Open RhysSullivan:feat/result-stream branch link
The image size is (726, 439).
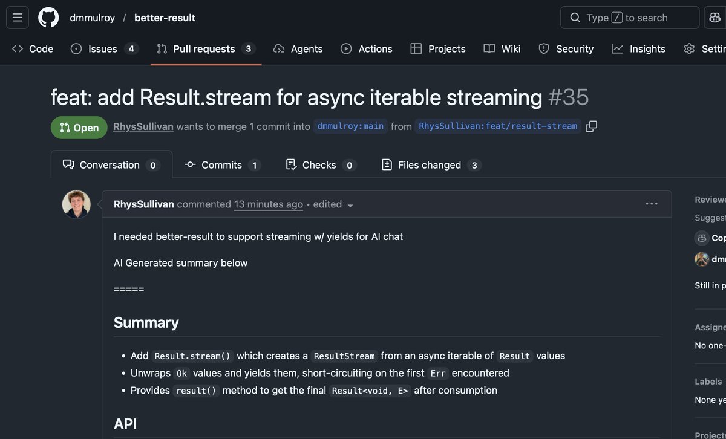click(498, 126)
